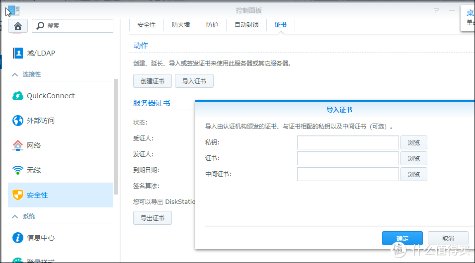Click the 服务器证书 section heading
This screenshot has height=263, width=475.
152,103
